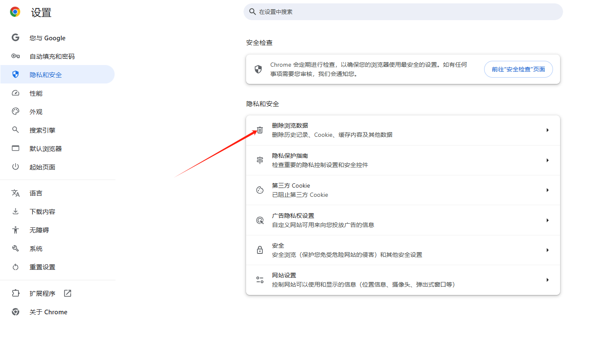Expand 隐私保护指南 using its arrow
This screenshot has height=347, width=600.
(548, 160)
